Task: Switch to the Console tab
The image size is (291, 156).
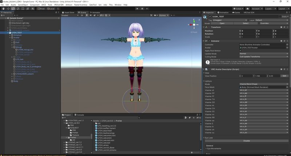Action: tap(79, 115)
